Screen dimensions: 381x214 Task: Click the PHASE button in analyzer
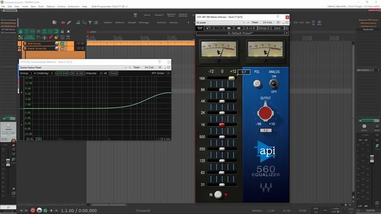coord(114,73)
